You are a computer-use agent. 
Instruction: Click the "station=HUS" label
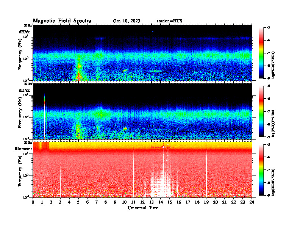169,21
